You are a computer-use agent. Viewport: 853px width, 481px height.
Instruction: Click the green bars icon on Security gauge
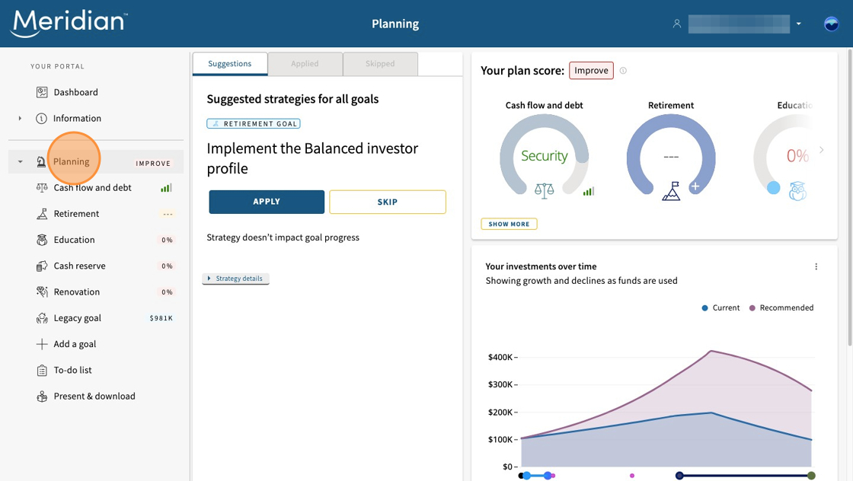click(x=589, y=191)
